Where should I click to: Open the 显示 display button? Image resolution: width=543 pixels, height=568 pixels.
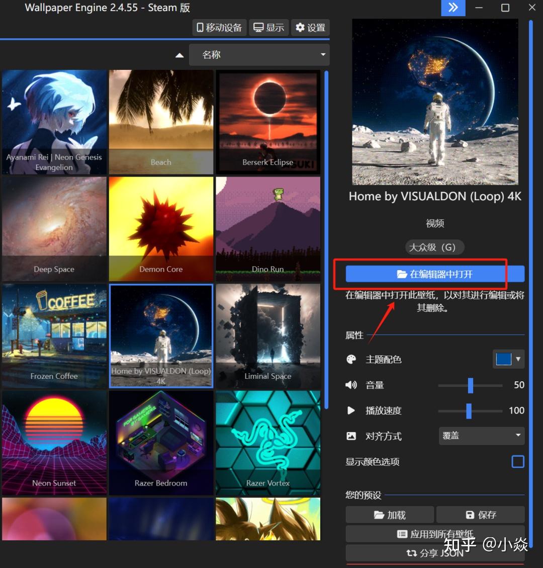[x=268, y=28]
